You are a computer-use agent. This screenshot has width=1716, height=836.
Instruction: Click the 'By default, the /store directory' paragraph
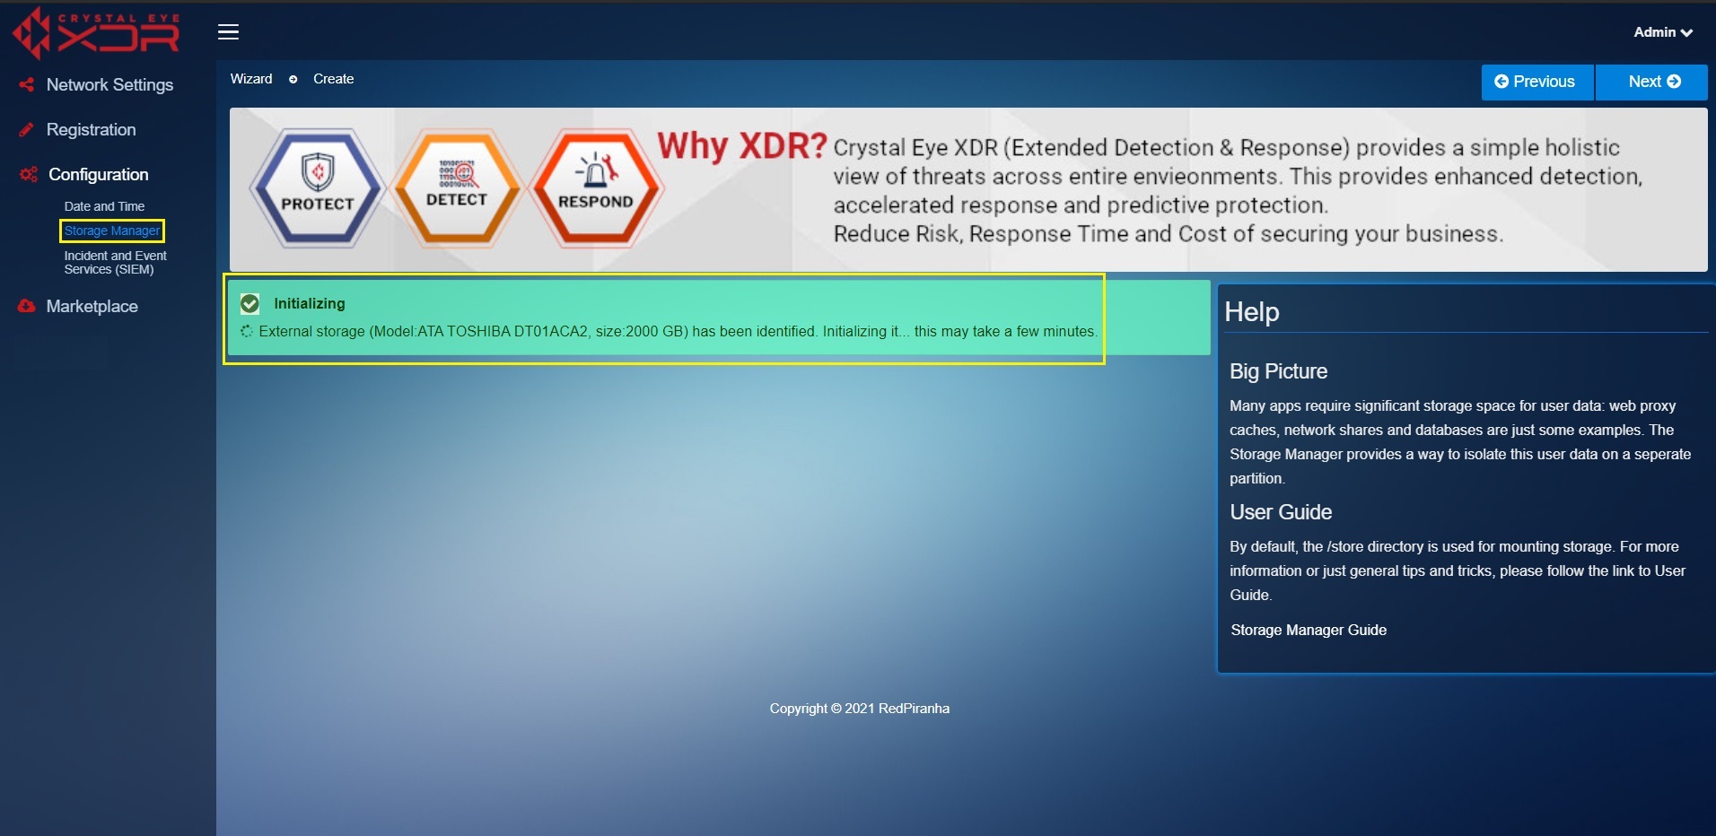coord(1458,570)
